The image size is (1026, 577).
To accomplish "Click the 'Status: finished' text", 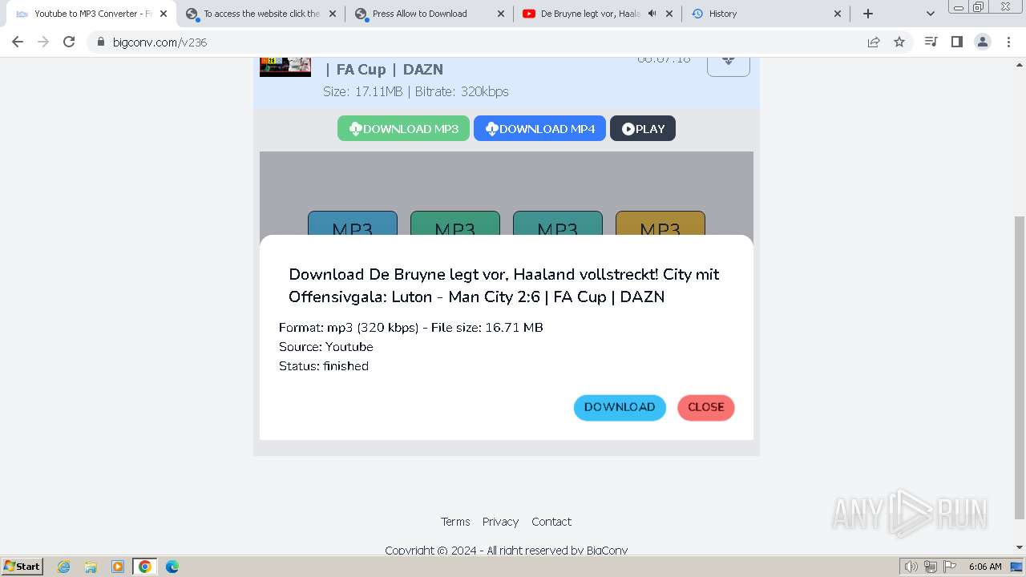I will click(324, 366).
